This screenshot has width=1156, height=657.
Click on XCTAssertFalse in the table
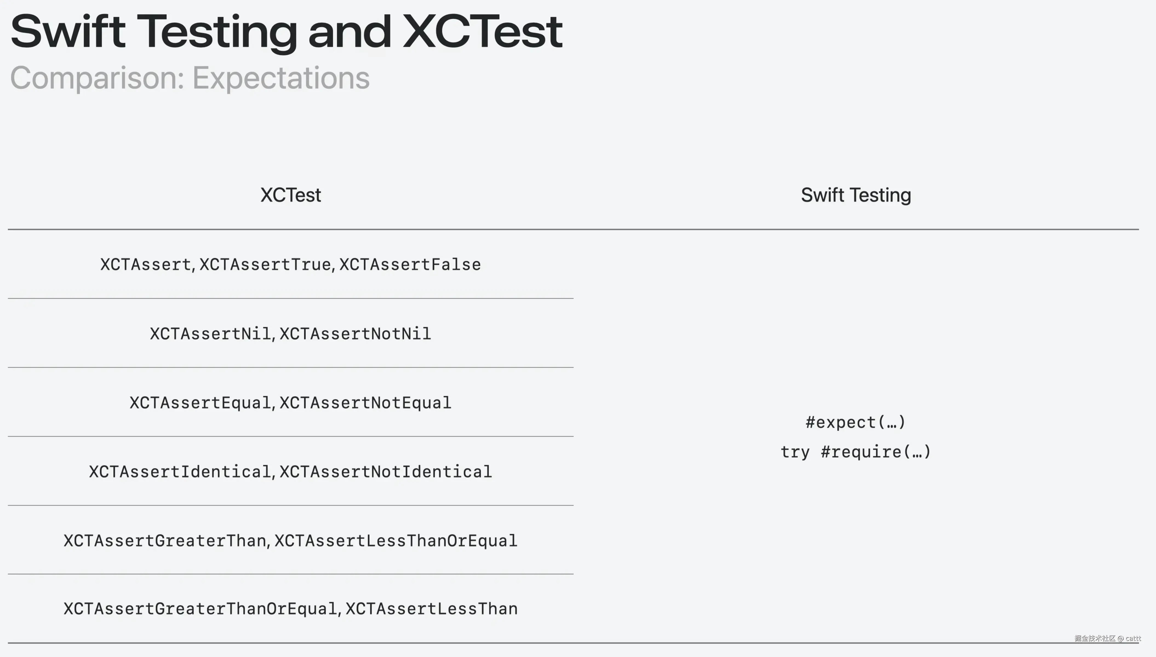(x=410, y=265)
